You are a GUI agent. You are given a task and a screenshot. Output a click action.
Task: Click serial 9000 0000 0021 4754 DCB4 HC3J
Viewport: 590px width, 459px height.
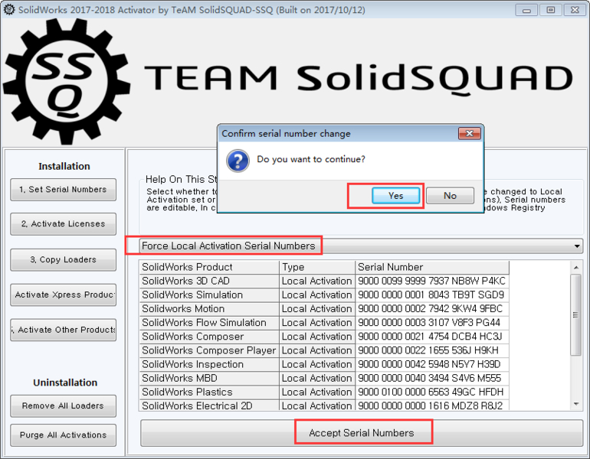(432, 337)
